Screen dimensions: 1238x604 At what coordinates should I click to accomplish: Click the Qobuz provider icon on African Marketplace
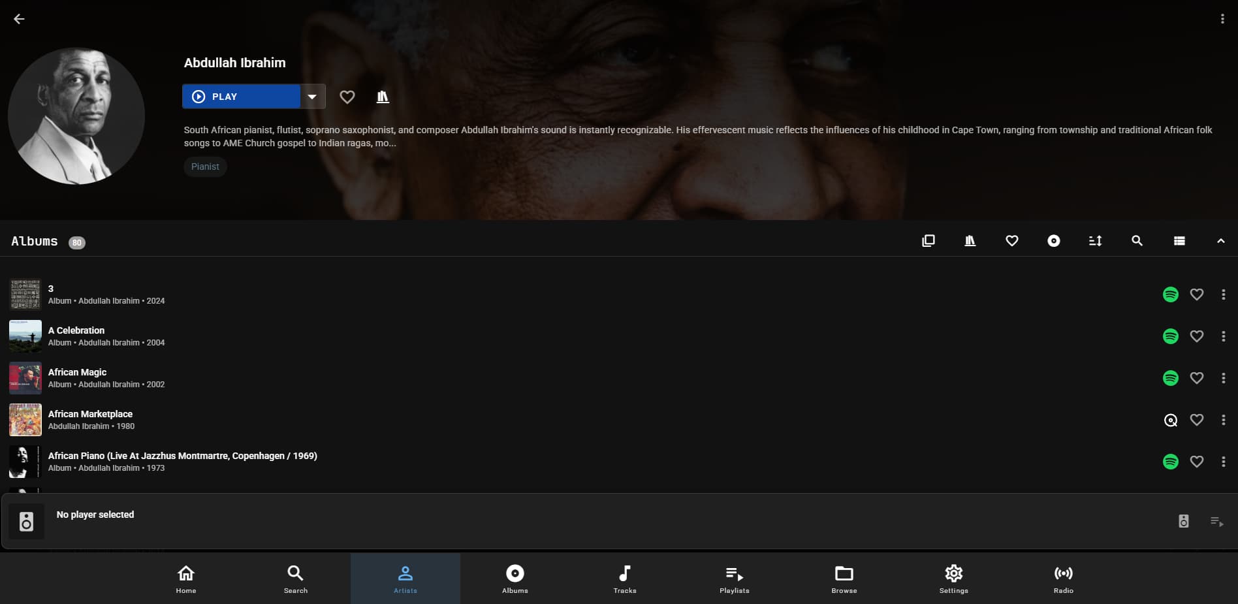click(x=1171, y=420)
